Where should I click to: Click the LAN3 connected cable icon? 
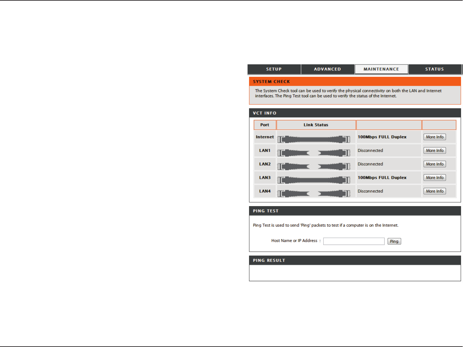tap(314, 180)
